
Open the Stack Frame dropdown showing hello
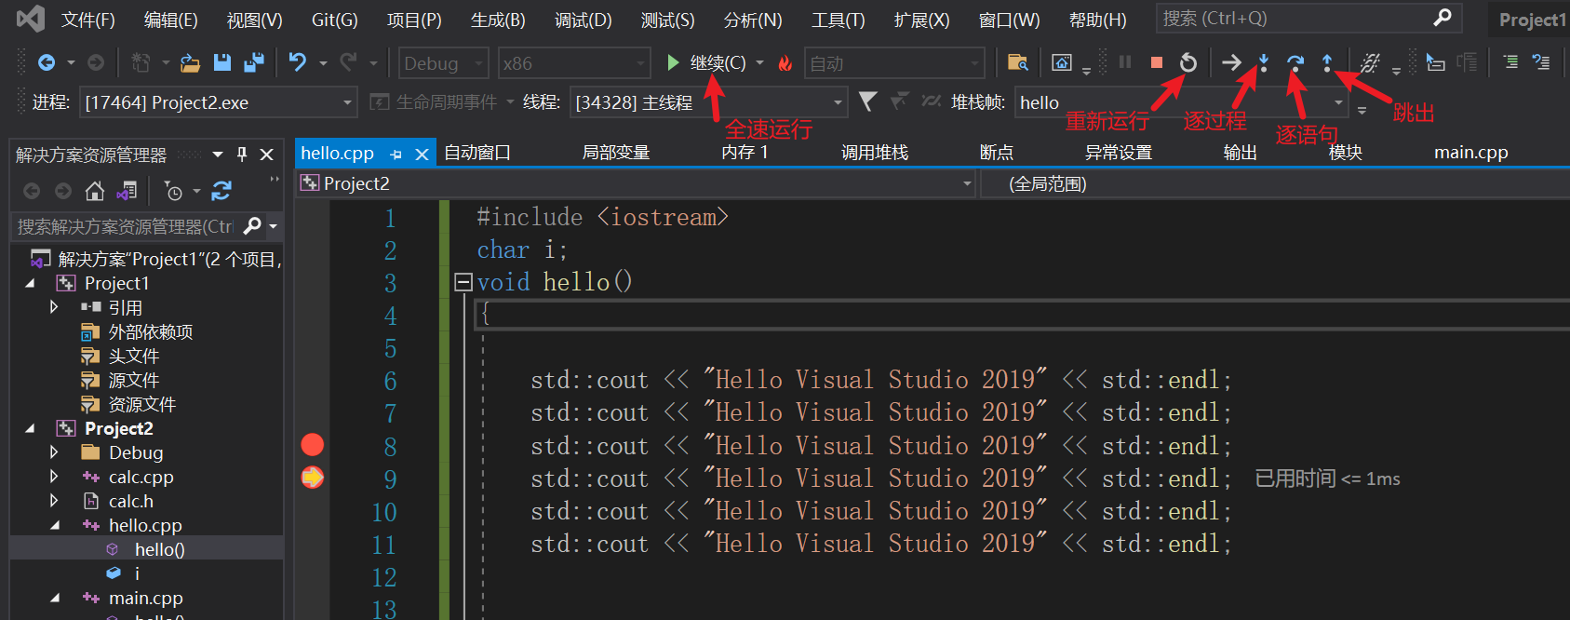tap(1182, 102)
